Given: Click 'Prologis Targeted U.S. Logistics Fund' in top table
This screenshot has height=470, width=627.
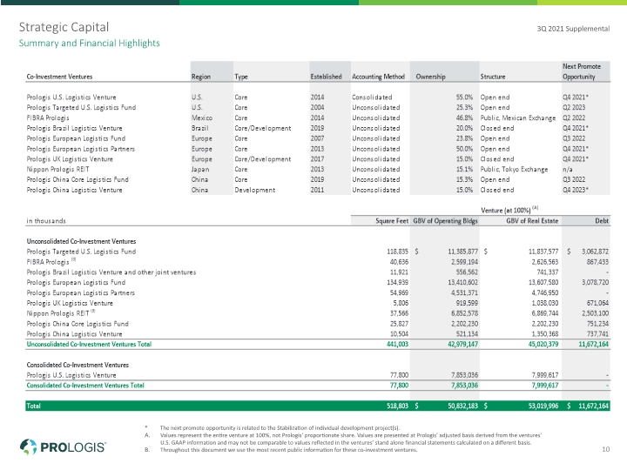Looking at the screenshot, I should 81,108.
